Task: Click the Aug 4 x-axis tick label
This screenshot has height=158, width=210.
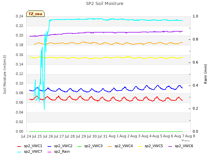Action: pos(146,136)
